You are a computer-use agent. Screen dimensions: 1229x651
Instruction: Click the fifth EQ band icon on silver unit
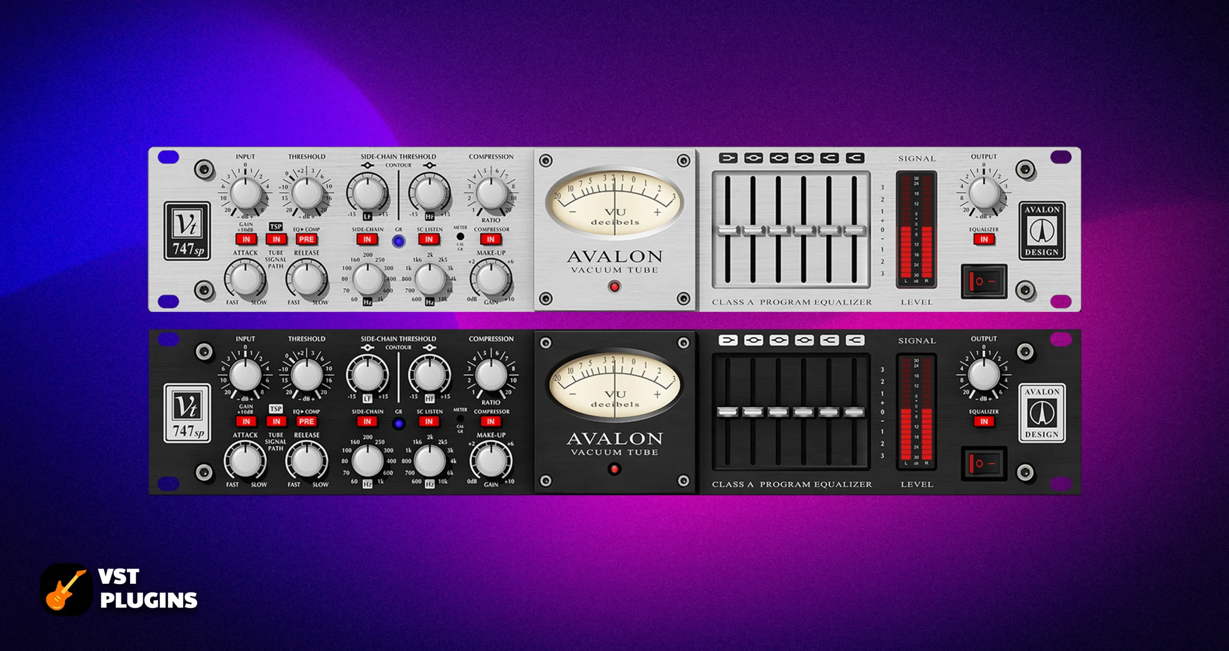tap(830, 158)
